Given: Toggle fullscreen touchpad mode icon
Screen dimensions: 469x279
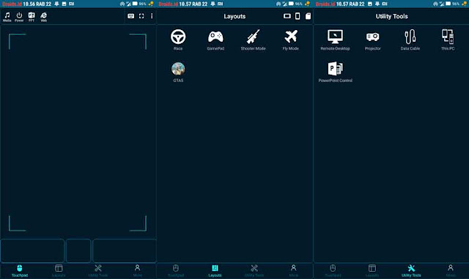Looking at the screenshot, I should [x=141, y=16].
